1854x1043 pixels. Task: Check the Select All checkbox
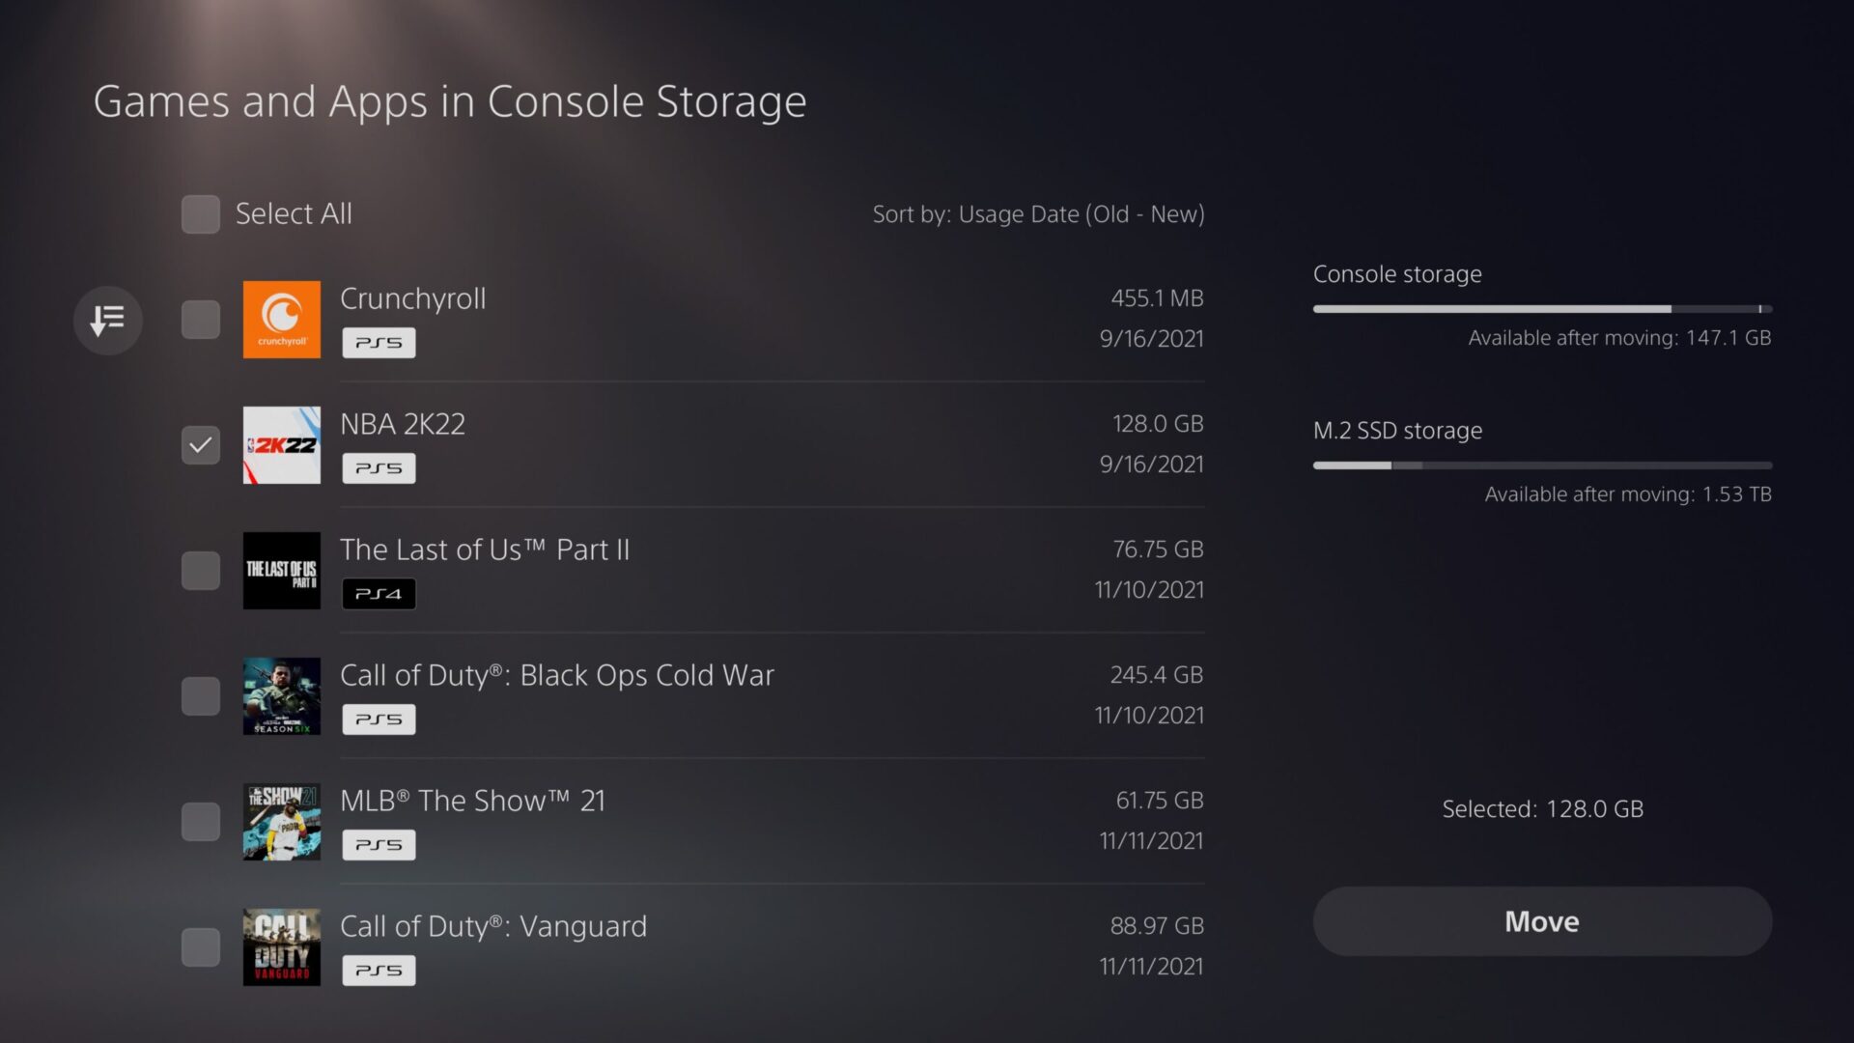pyautogui.click(x=201, y=214)
